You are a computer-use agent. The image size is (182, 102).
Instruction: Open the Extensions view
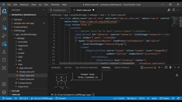coord(4,44)
